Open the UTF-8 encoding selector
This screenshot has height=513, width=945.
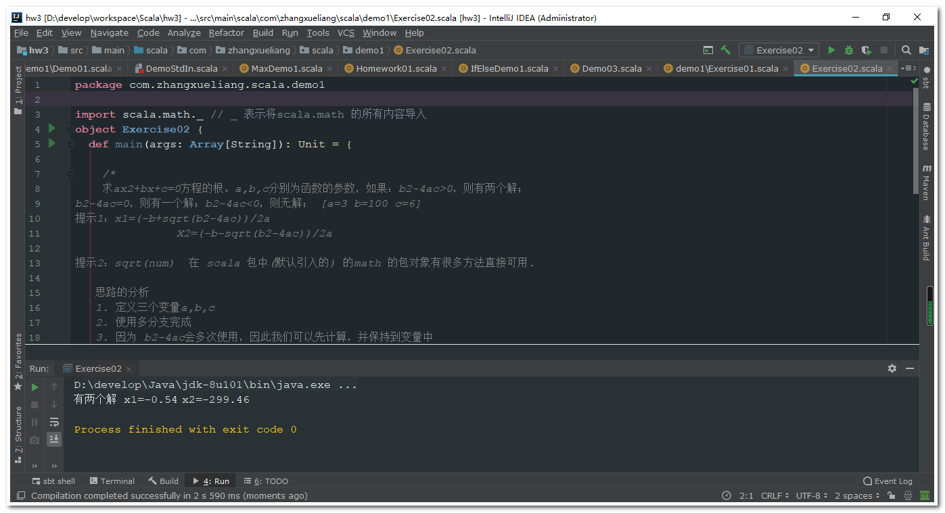(x=811, y=495)
